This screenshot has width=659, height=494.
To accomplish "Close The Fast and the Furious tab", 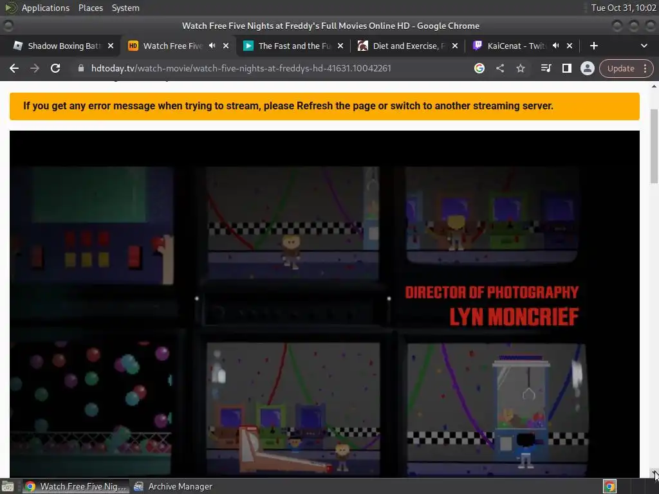I will pos(340,46).
